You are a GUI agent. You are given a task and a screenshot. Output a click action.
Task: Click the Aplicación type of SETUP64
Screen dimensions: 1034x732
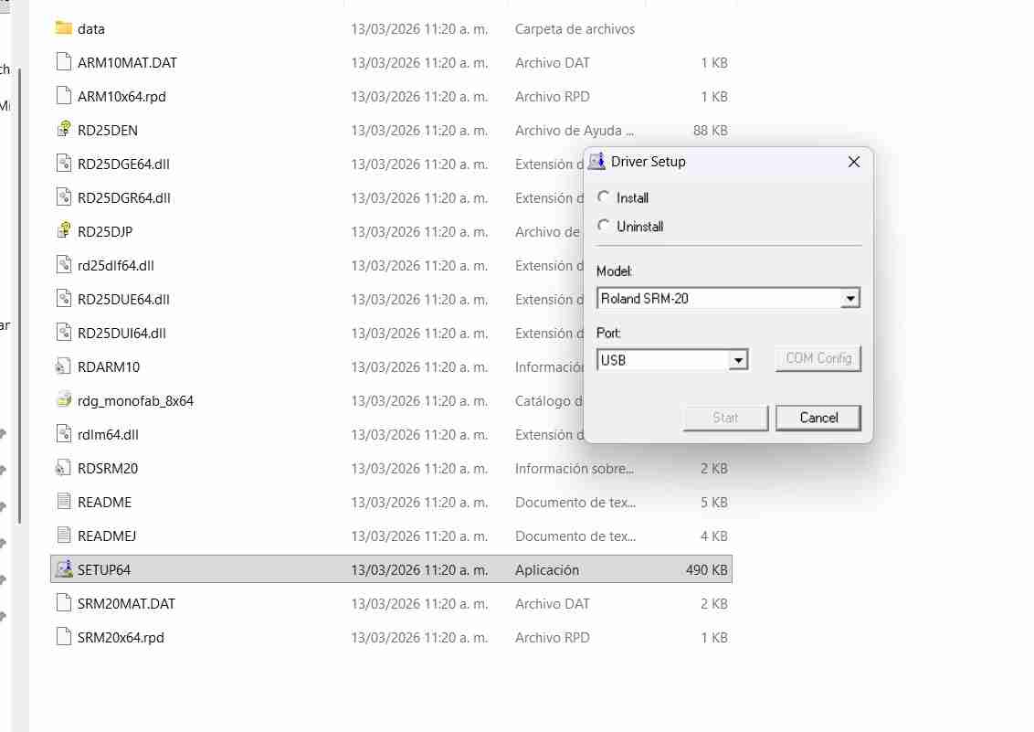546,569
